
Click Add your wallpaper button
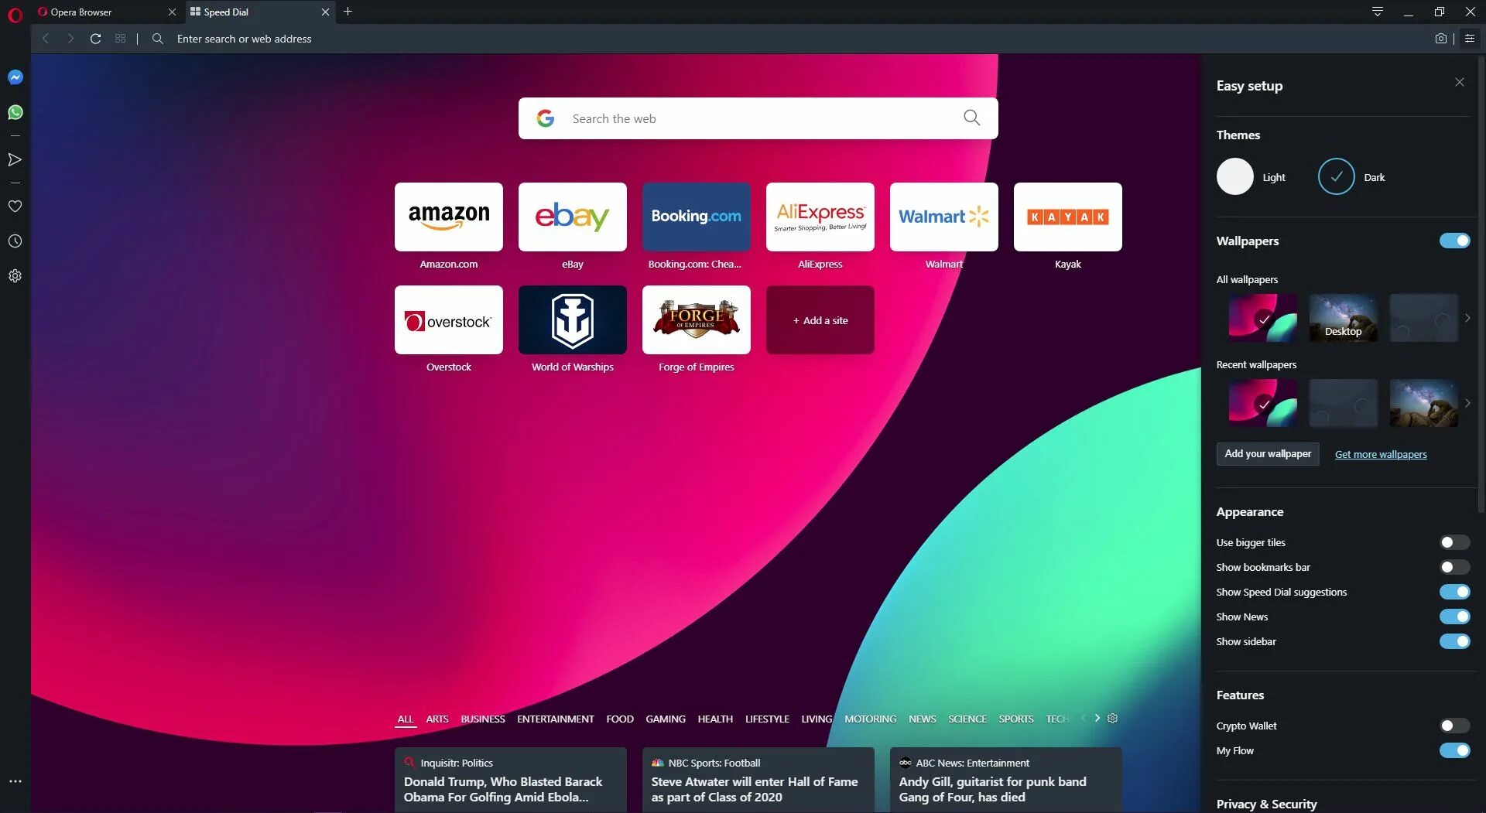[1268, 454]
